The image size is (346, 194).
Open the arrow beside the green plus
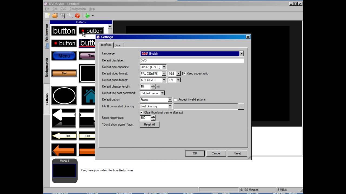click(93, 16)
